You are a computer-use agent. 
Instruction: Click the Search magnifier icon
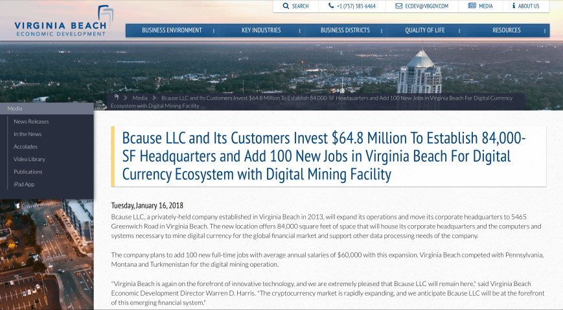(x=286, y=6)
